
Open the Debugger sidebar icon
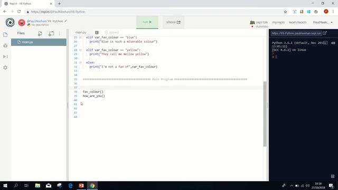tap(5, 56)
